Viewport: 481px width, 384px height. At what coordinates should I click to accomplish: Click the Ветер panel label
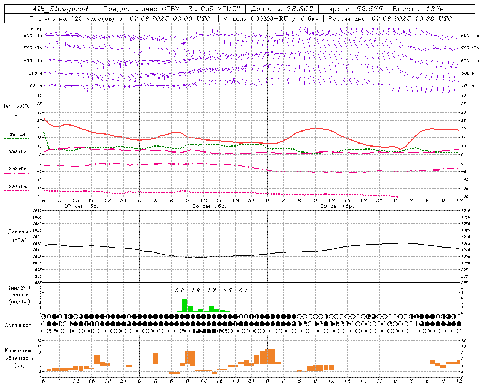point(35,28)
